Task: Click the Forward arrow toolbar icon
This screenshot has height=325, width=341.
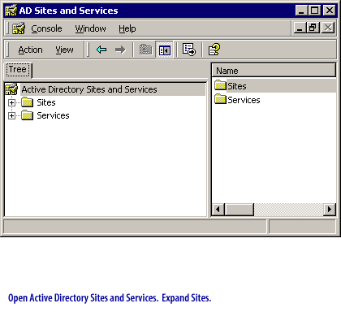Action: (x=120, y=50)
